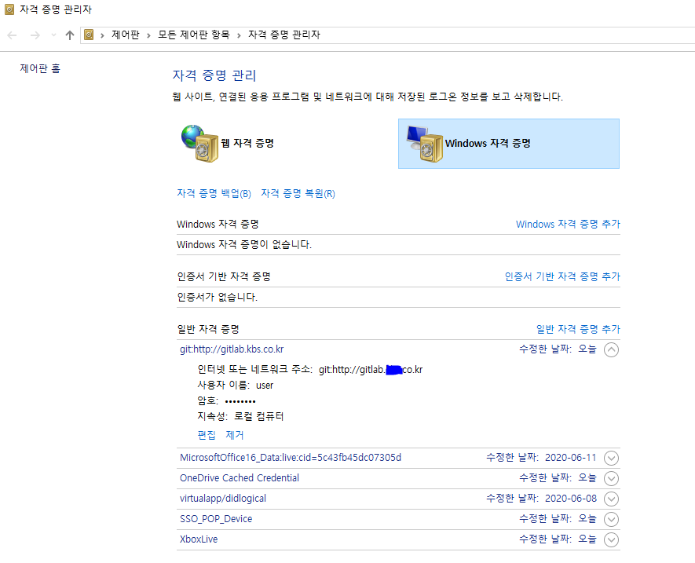695x563 pixels.
Task: Switch to 웹 자격 증명 tab
Action: pos(247,143)
